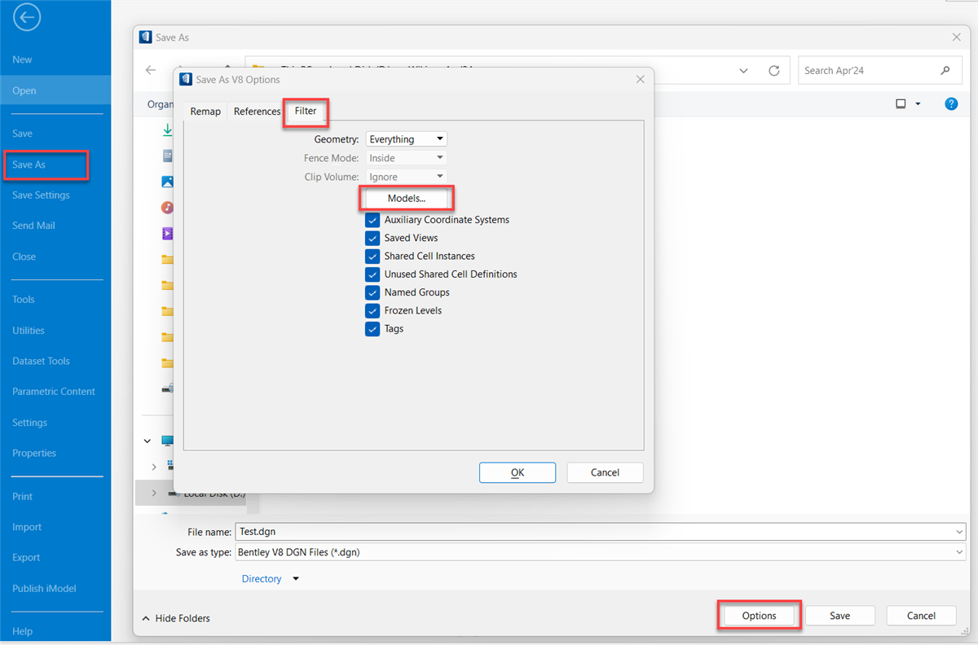Viewport: 978px width, 645px height.
Task: Expand the File name history dropdown arrow
Action: click(x=958, y=532)
